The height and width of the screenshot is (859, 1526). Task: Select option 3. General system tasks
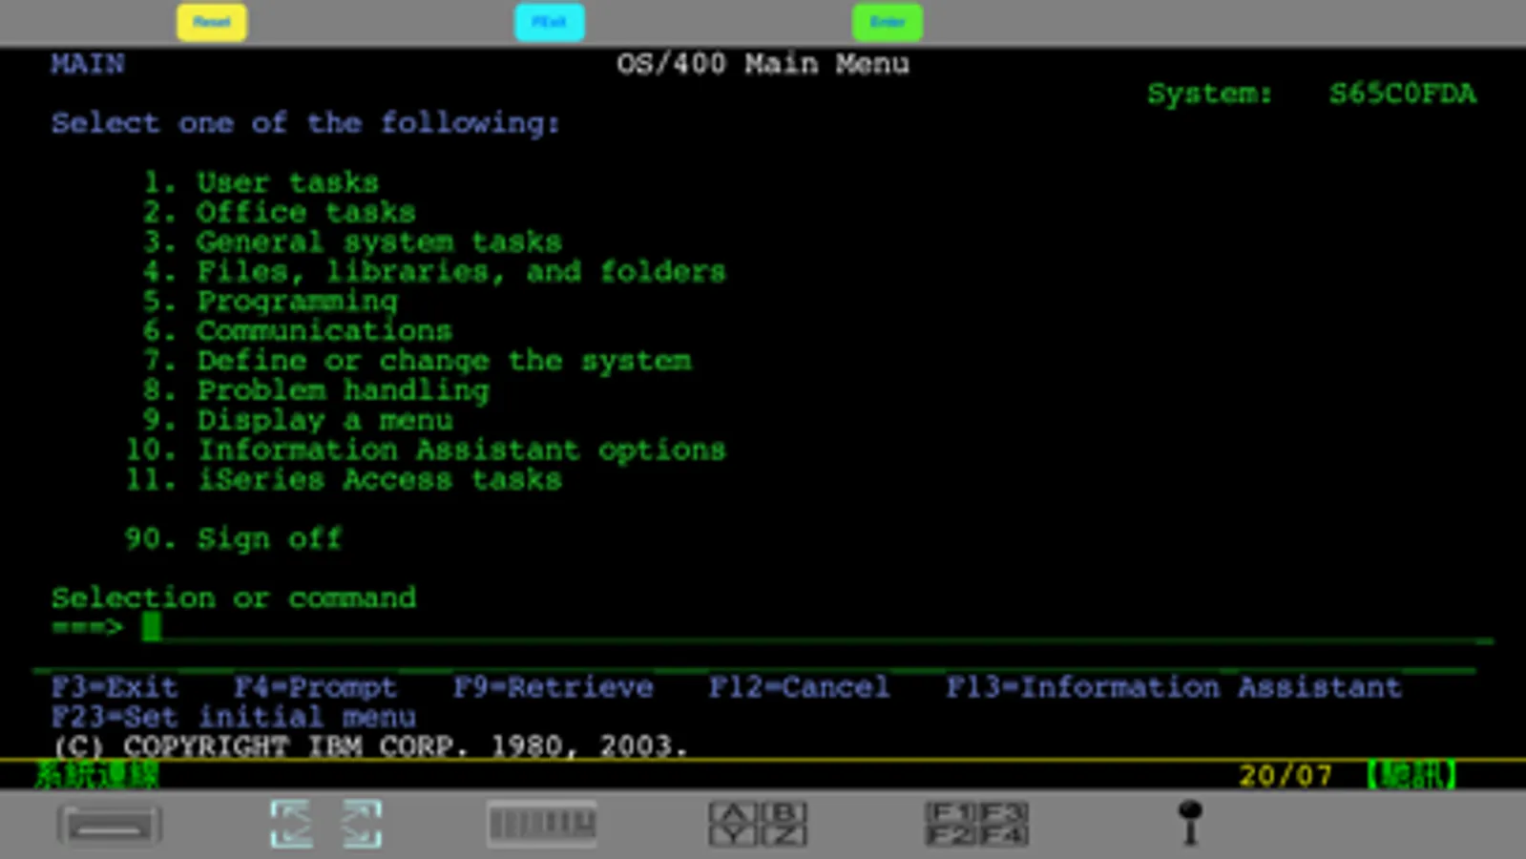point(352,241)
